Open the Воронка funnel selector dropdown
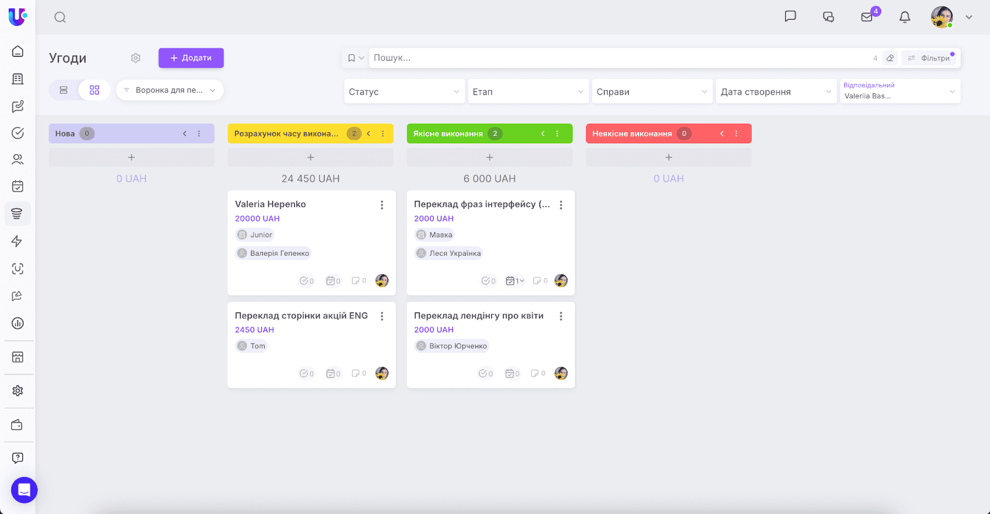 170,90
